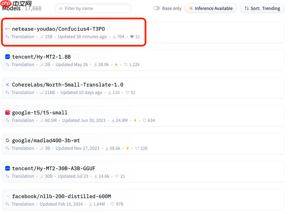
Task: Click 'Updated 38 minutes ago' text
Action: pos(82,37)
